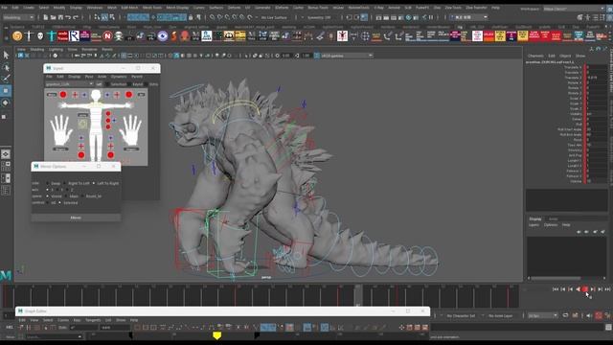The height and width of the screenshot is (345, 613).
Task: Click the Mirror button in Mirror Options
Action: (76, 218)
